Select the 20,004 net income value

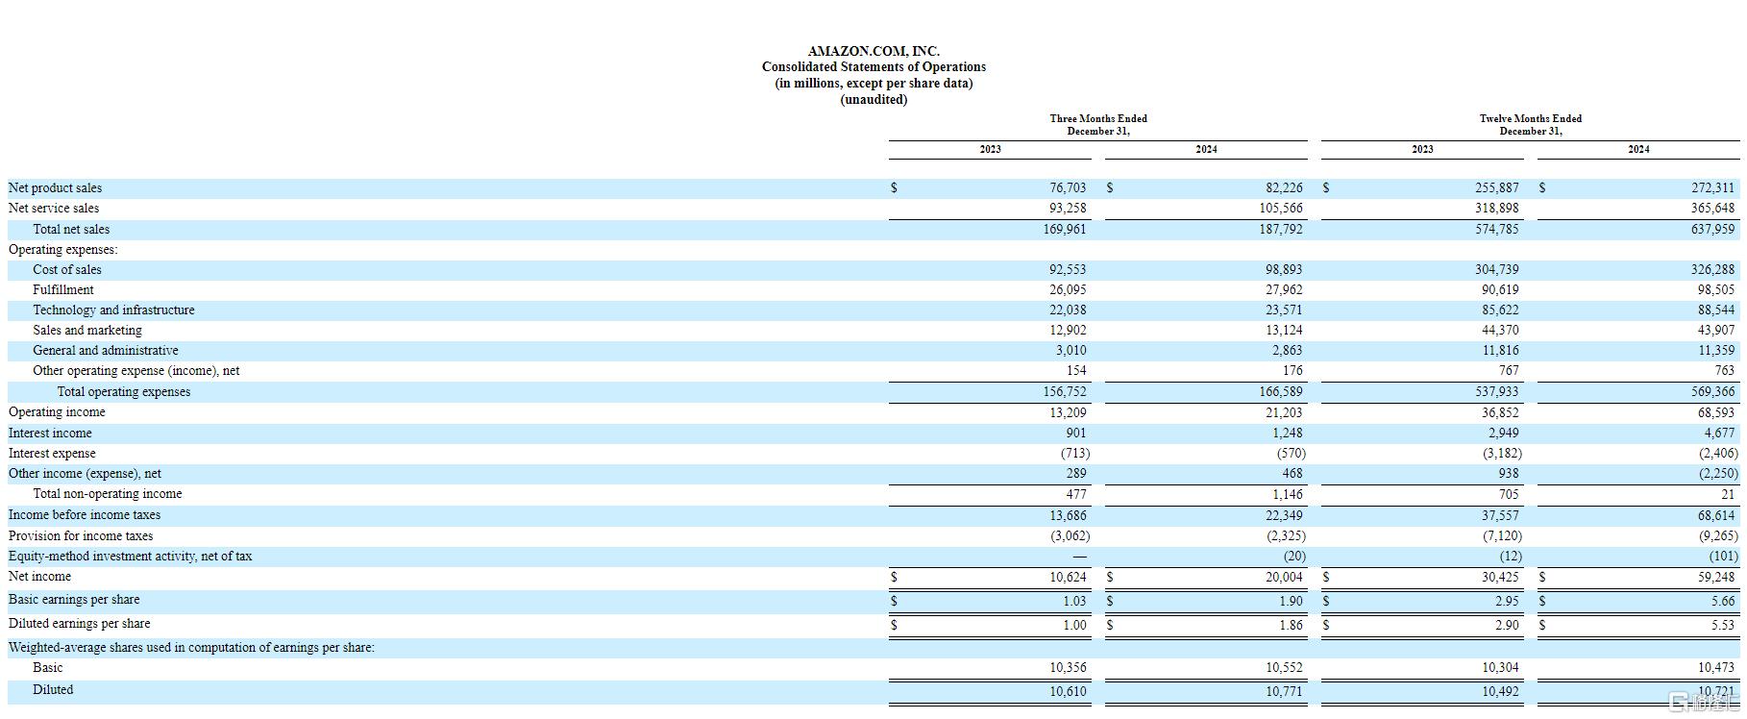(1284, 577)
